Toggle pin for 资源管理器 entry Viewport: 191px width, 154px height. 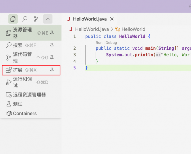click(x=52, y=33)
